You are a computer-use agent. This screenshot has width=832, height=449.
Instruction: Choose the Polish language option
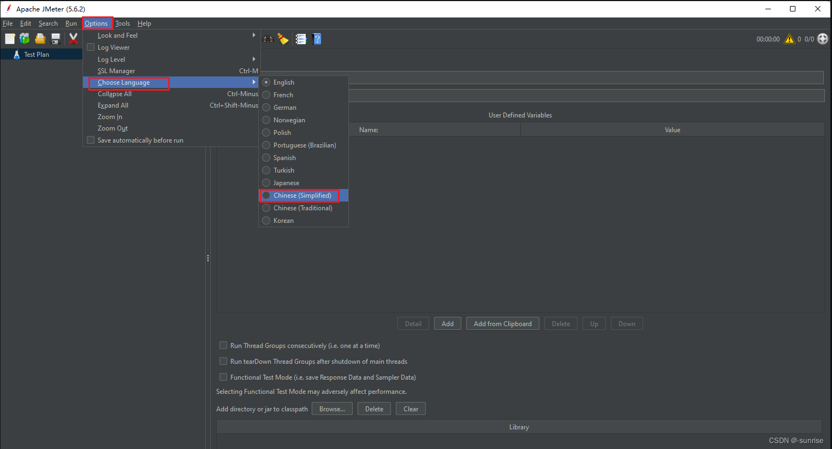coord(304,133)
